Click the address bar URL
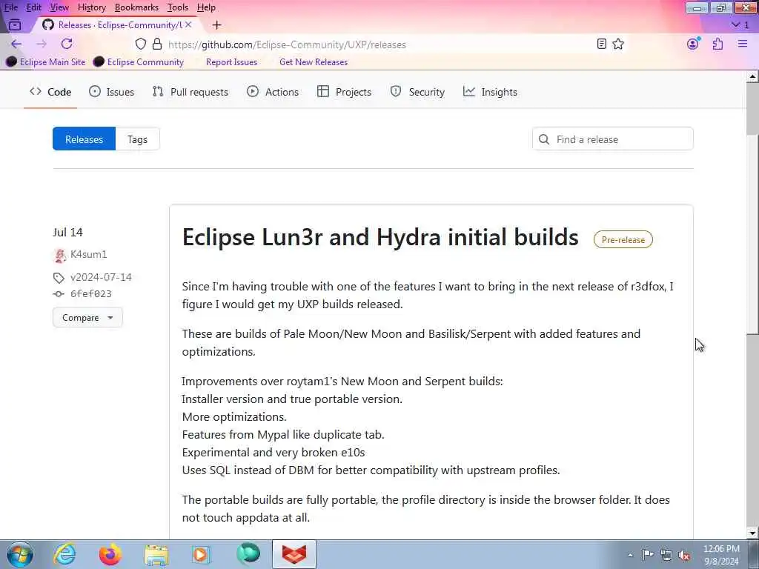Screen dimensions: 759x569 [x=287, y=44]
